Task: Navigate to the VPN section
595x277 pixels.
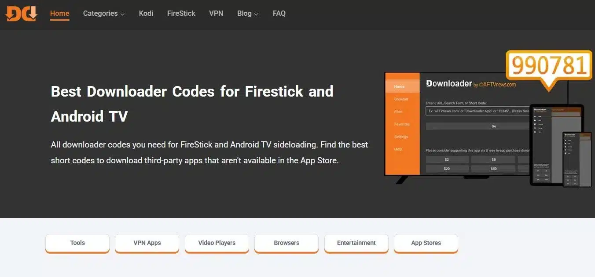Action: (x=216, y=13)
